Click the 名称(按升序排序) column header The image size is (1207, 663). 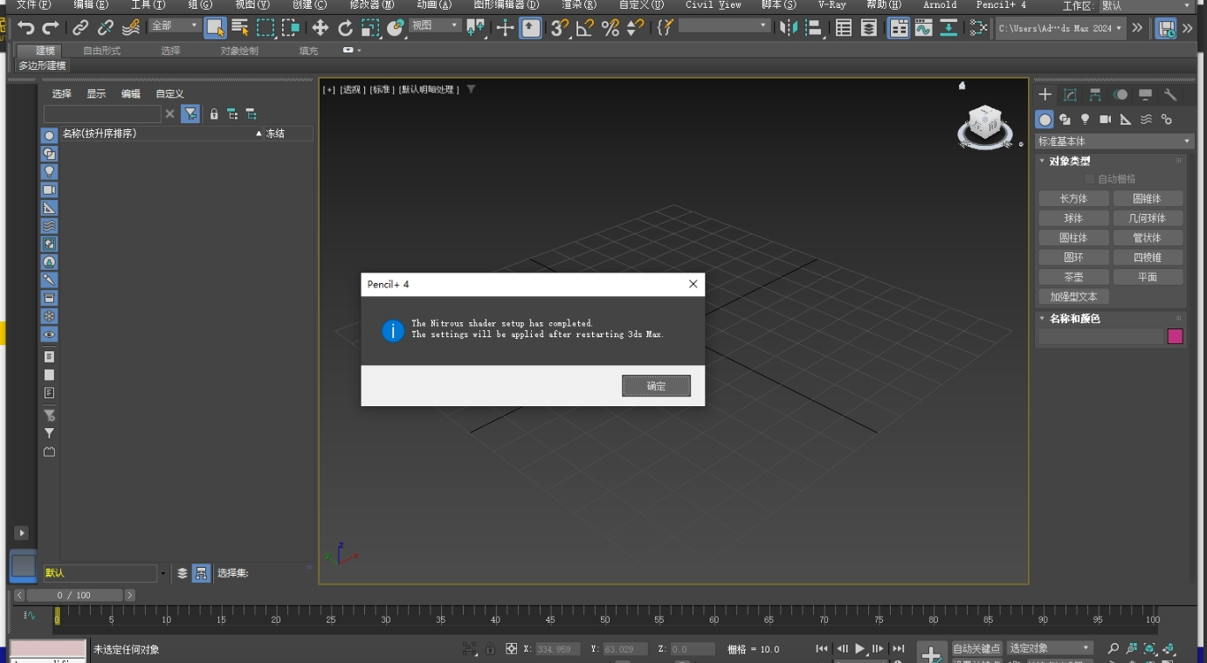pos(162,134)
